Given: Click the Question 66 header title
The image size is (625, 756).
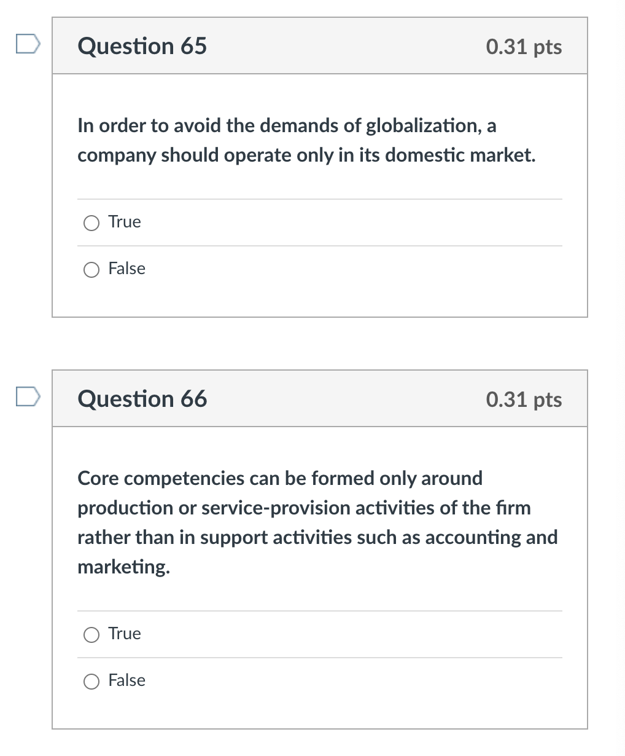Looking at the screenshot, I should coord(142,399).
